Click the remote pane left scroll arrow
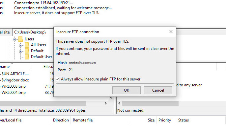 (x=119, y=103)
